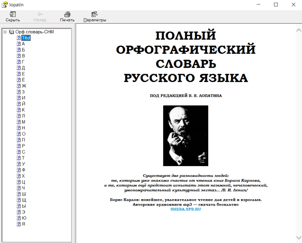Click the Печать (Print) printer icon

(67, 14)
